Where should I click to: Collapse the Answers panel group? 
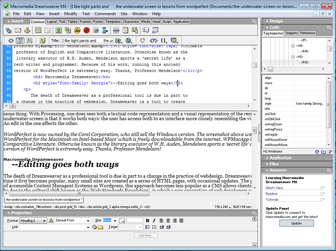(x=267, y=170)
